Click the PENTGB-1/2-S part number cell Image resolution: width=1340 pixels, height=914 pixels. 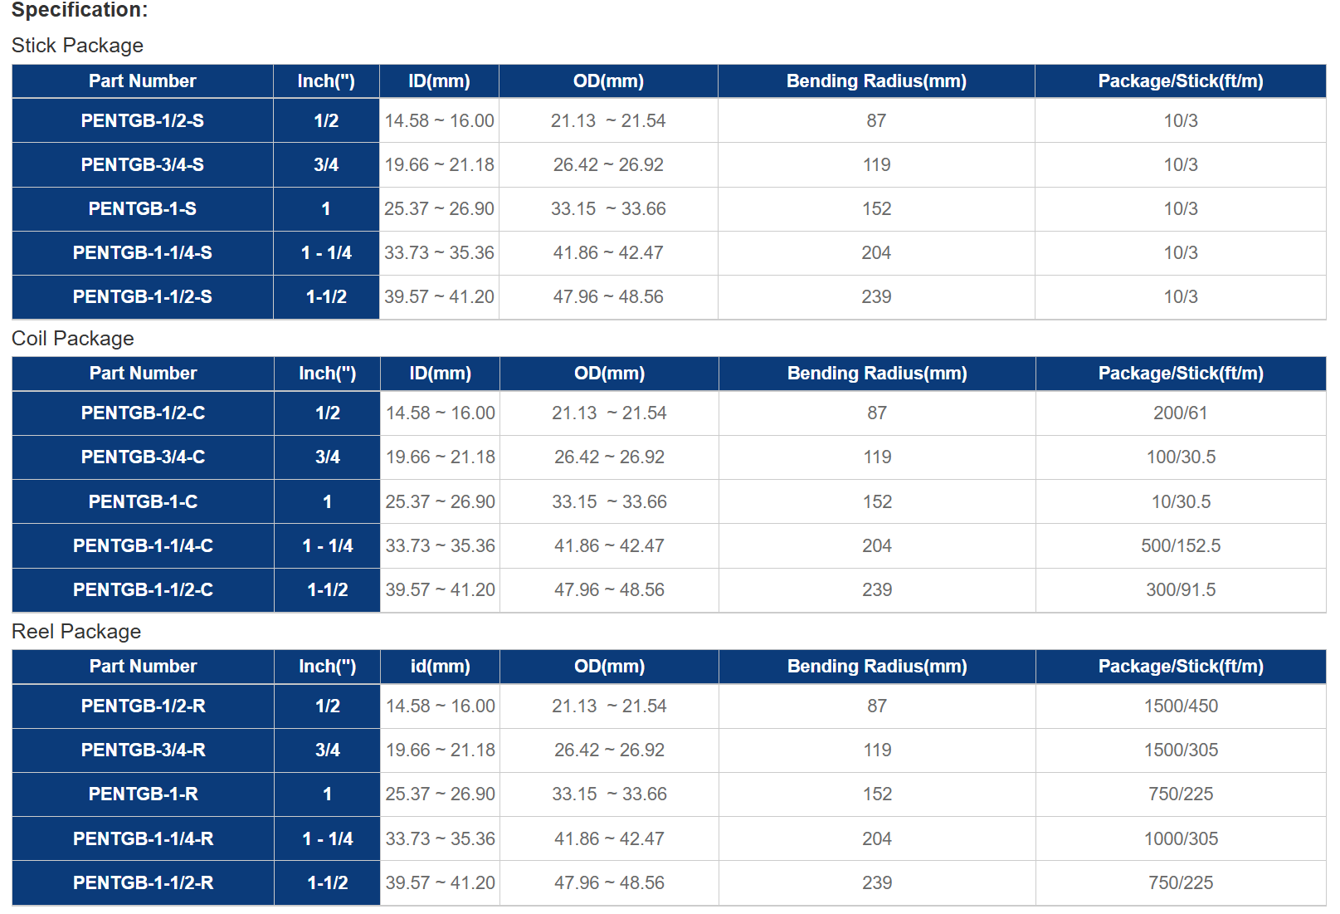tap(142, 121)
